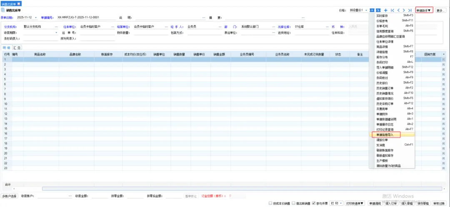Enable the 按成本价销售 checkbox
The width and height of the screenshot is (450, 207).
(270, 203)
